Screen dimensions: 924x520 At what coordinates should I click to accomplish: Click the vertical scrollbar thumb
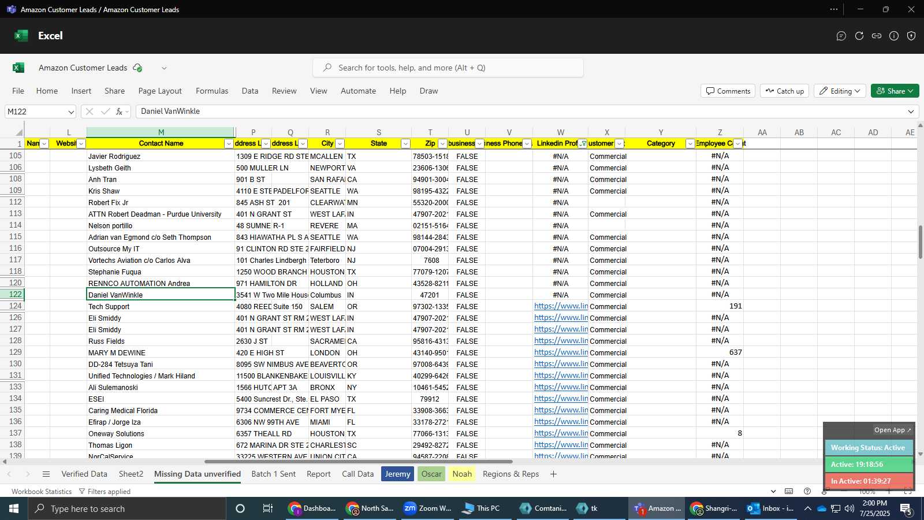point(921,242)
